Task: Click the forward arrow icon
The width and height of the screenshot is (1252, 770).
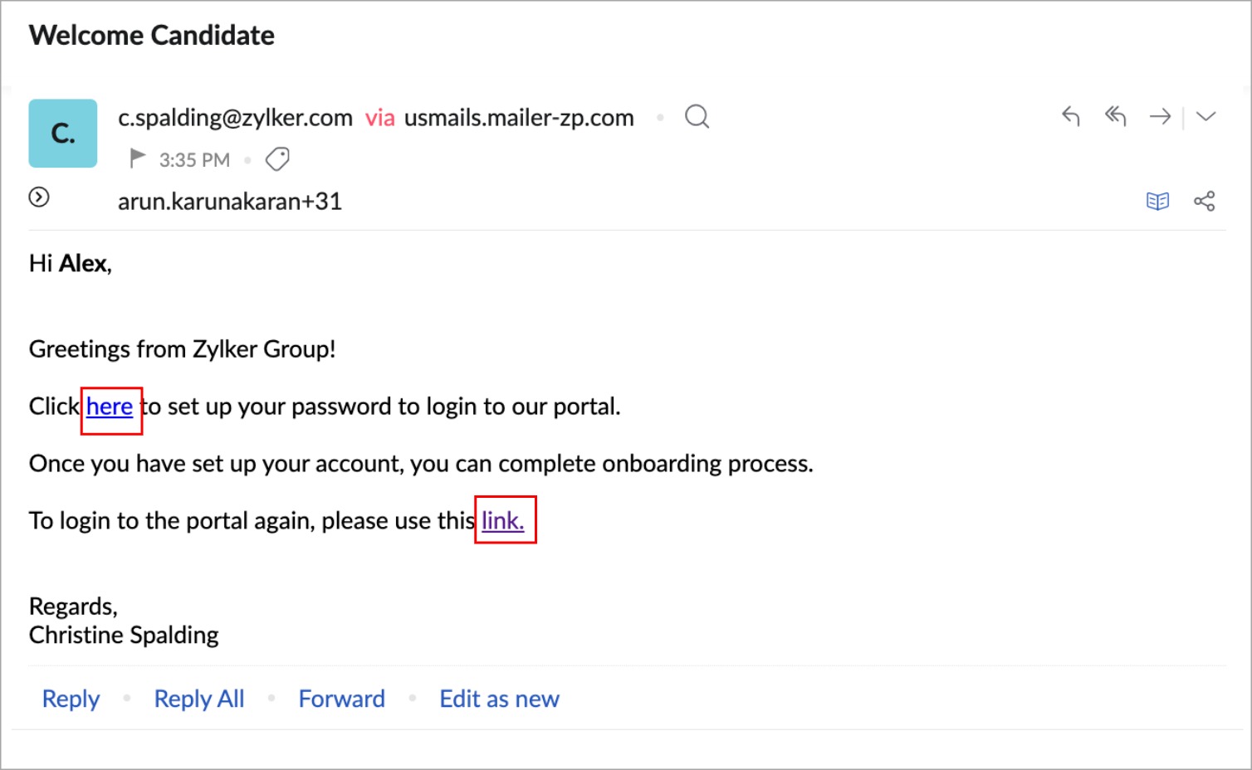Action: click(1160, 117)
